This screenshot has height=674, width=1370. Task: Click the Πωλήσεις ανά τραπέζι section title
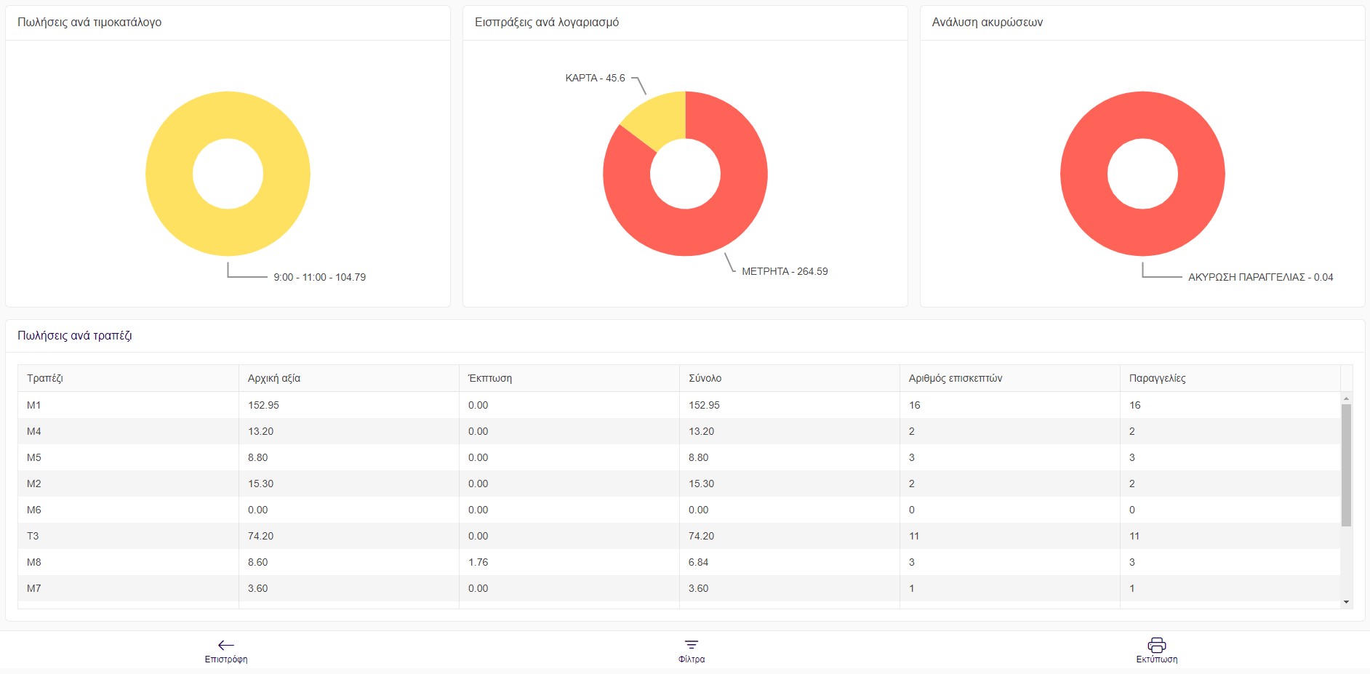click(75, 336)
